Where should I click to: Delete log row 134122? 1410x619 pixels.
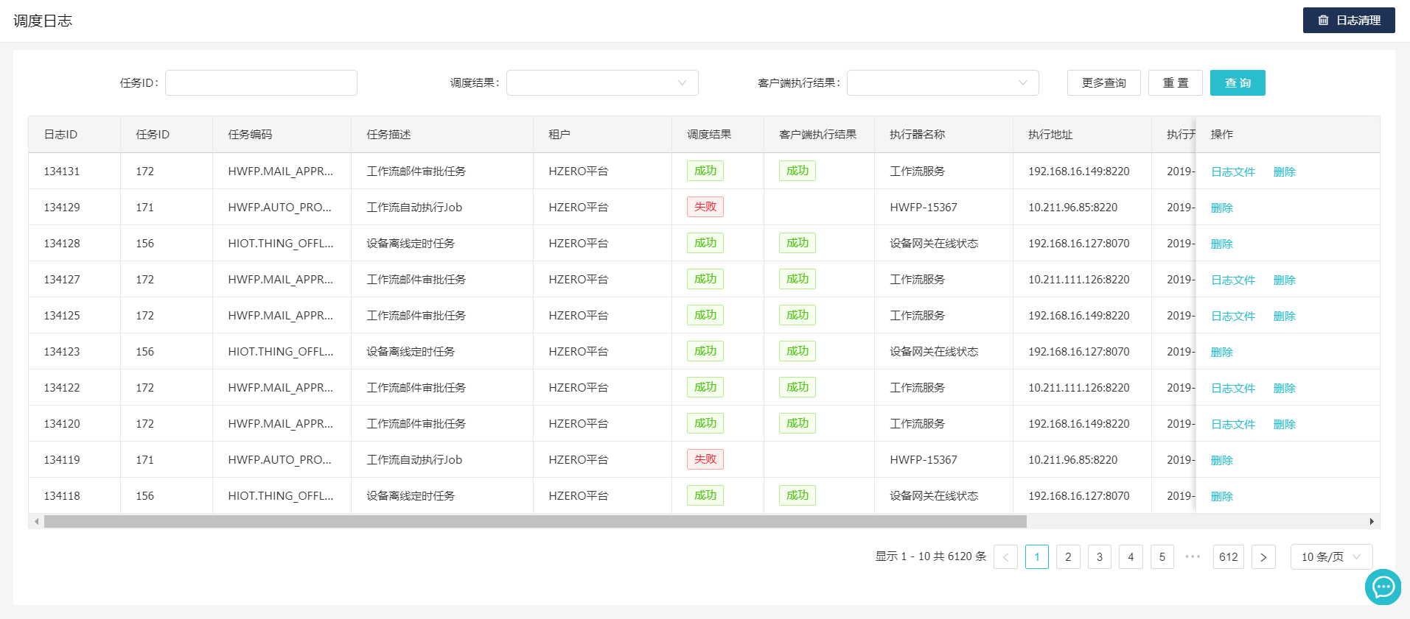[x=1284, y=388]
